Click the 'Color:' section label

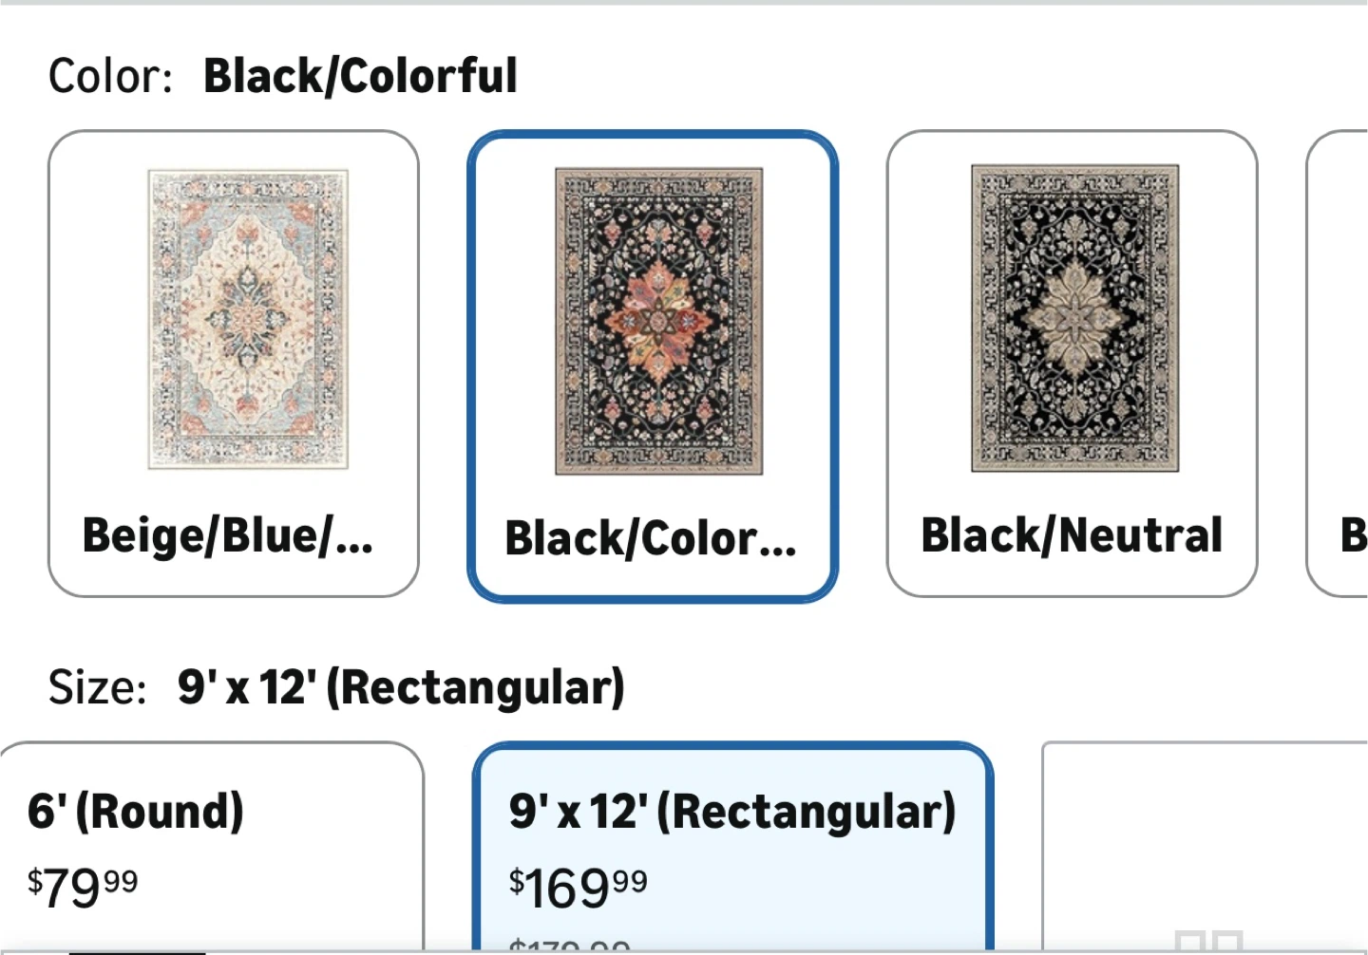tap(110, 76)
